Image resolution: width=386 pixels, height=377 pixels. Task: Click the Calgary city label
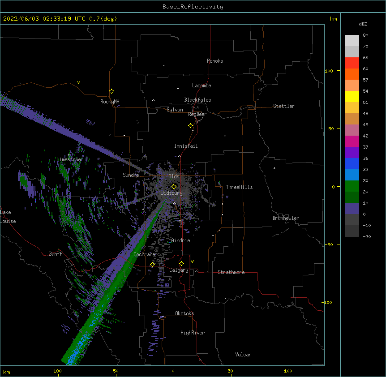179,270
